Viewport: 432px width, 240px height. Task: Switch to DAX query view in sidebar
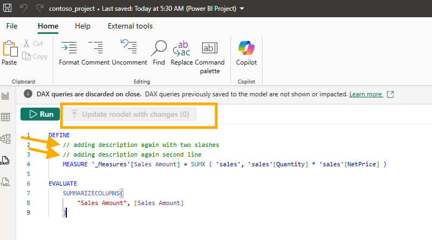5,160
